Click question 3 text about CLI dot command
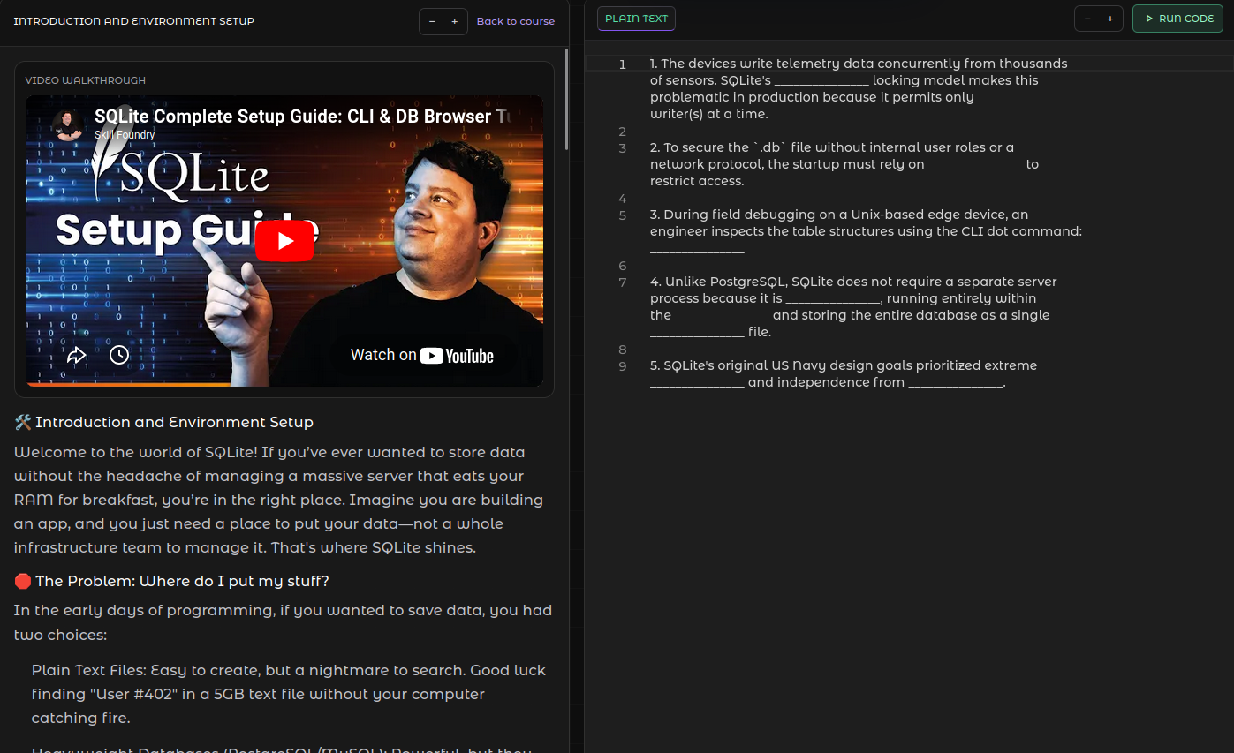This screenshot has width=1234, height=753. (866, 231)
